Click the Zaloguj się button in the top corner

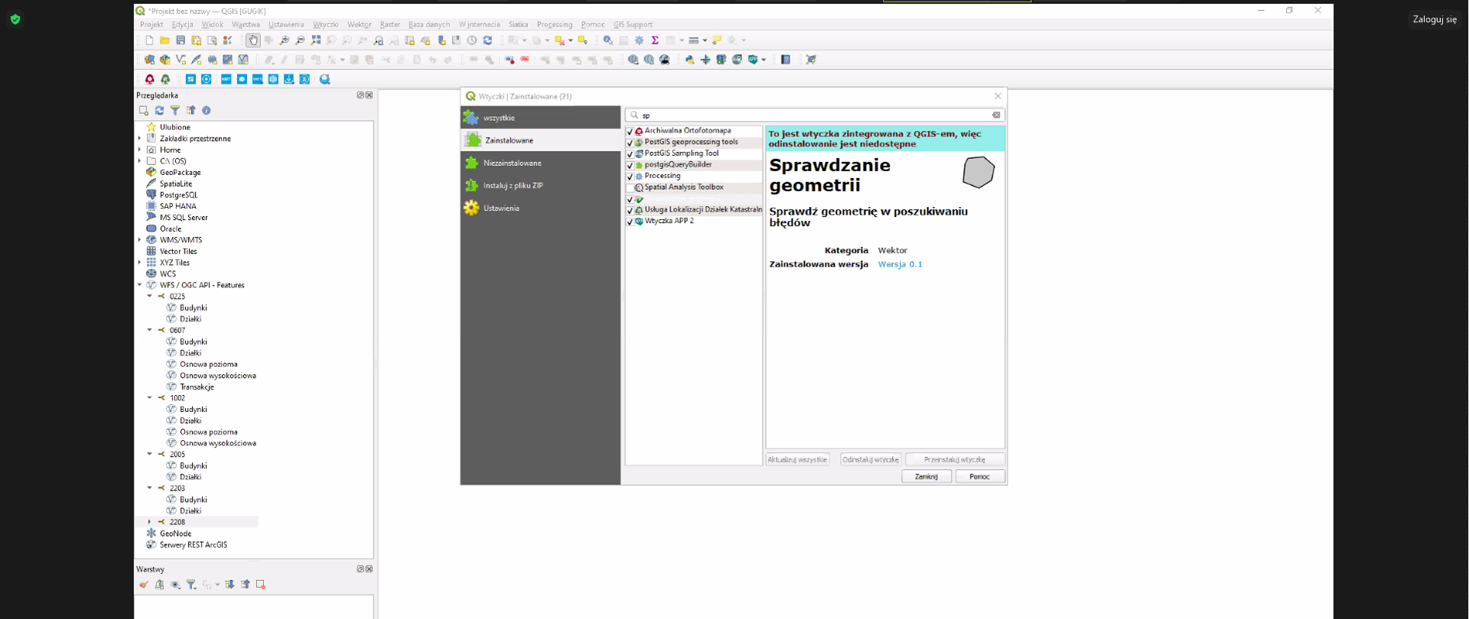1434,19
